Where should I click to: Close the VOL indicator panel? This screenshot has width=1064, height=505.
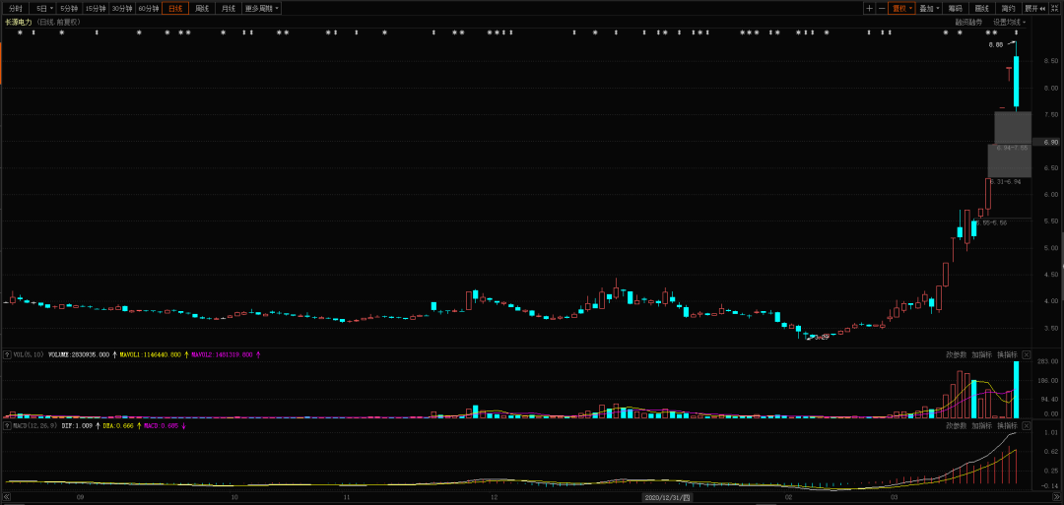[x=1027, y=354]
